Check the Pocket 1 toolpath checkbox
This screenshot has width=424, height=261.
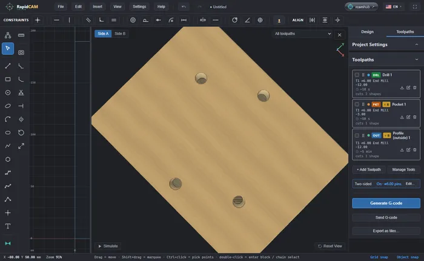(x=357, y=104)
